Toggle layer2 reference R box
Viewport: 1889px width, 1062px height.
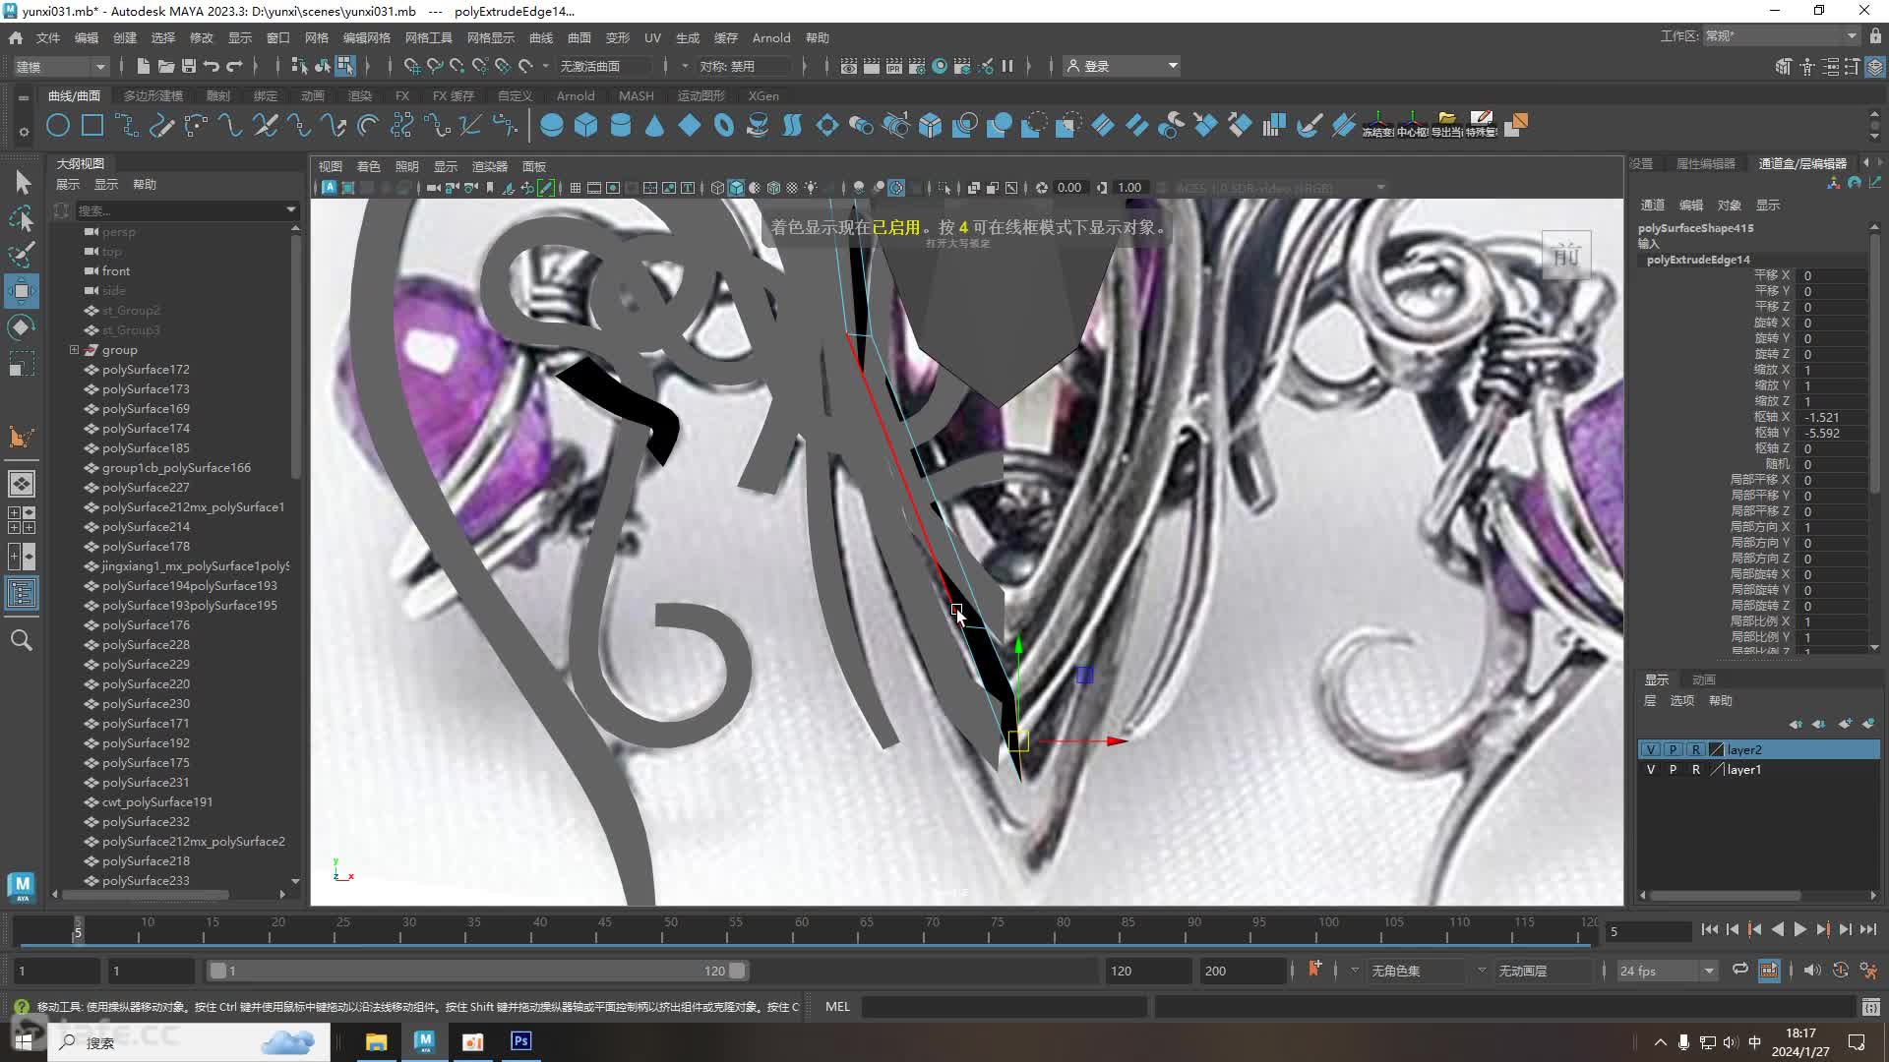click(1696, 749)
